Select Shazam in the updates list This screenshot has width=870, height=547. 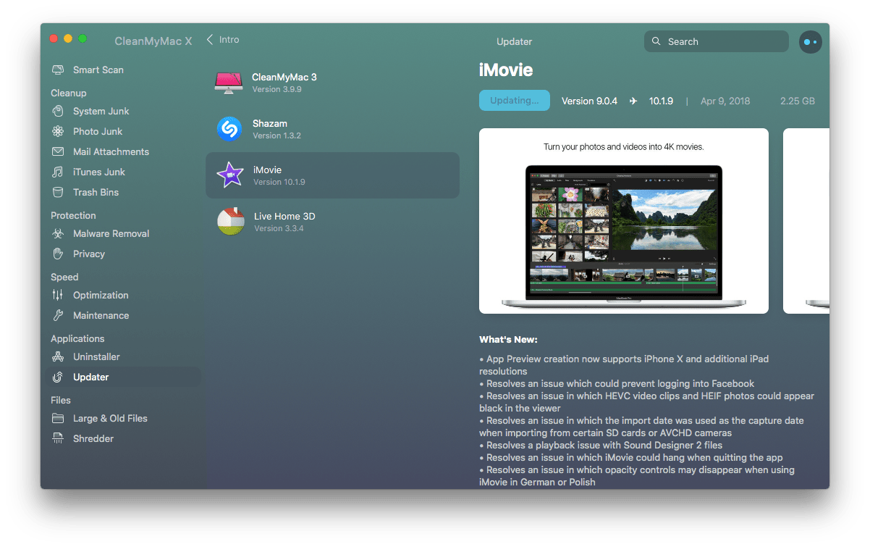(x=332, y=128)
